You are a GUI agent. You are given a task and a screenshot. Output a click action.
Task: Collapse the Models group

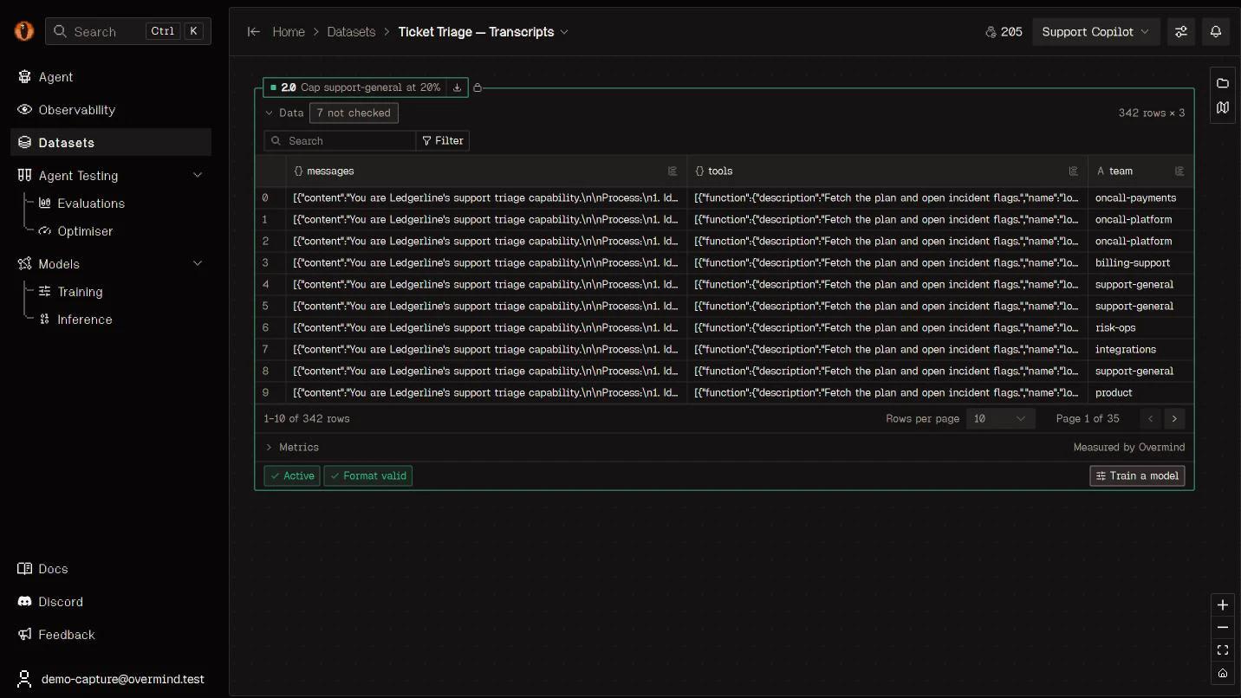[198, 264]
